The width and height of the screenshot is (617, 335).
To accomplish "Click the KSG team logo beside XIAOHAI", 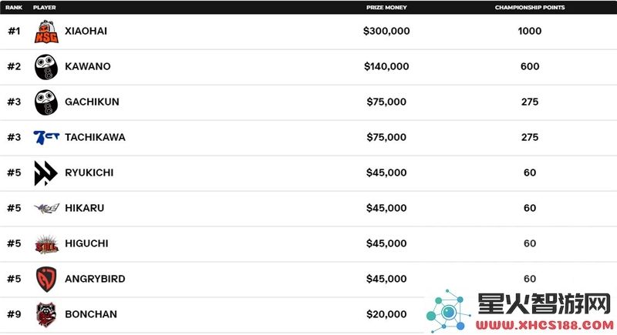I will click(x=46, y=32).
